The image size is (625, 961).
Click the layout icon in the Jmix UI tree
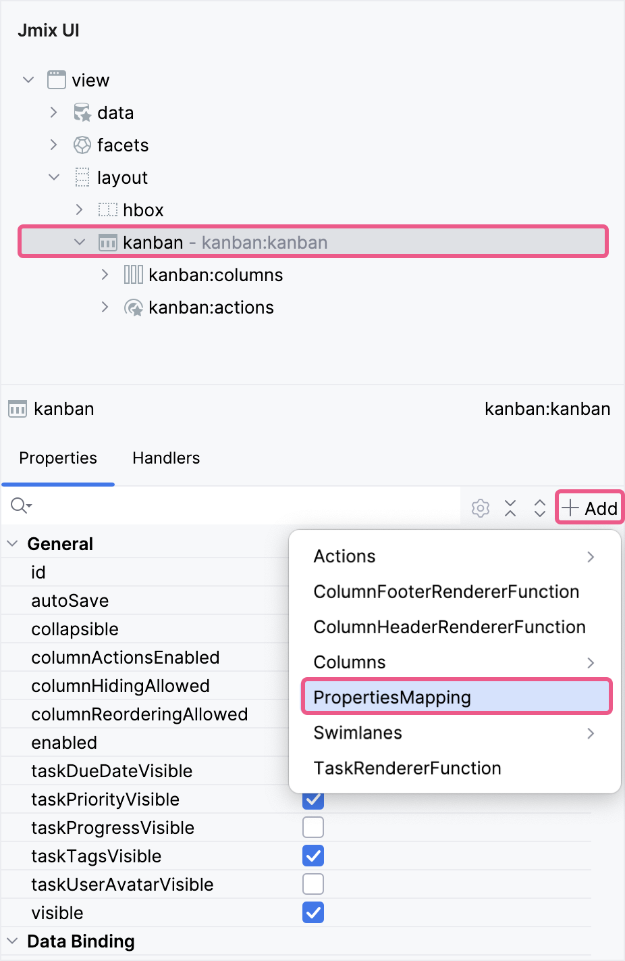click(x=82, y=177)
